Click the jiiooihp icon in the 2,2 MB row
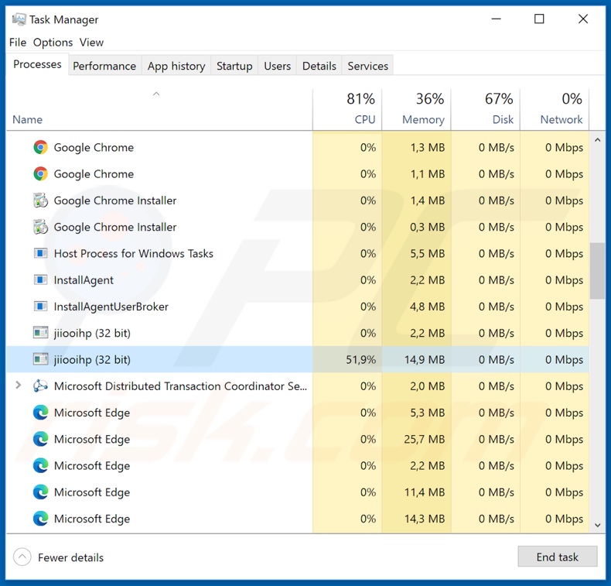This screenshot has height=586, width=611. tap(40, 333)
